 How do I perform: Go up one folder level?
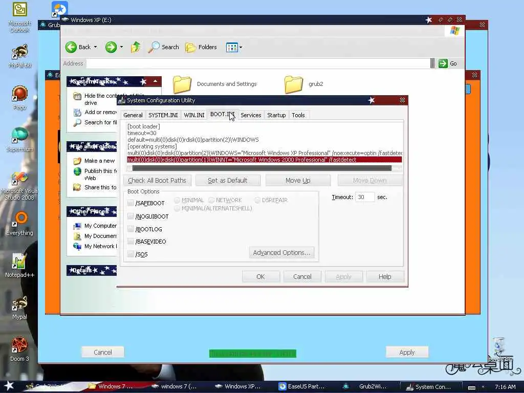135,47
